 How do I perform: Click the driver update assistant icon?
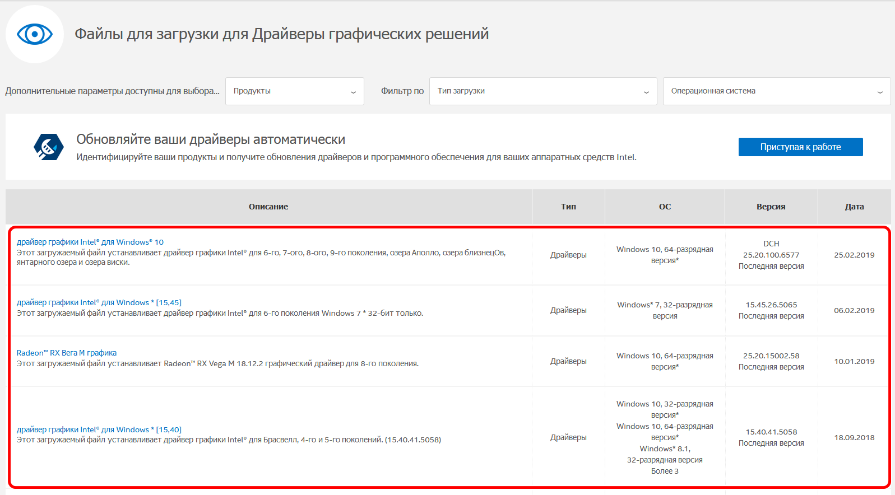click(49, 147)
